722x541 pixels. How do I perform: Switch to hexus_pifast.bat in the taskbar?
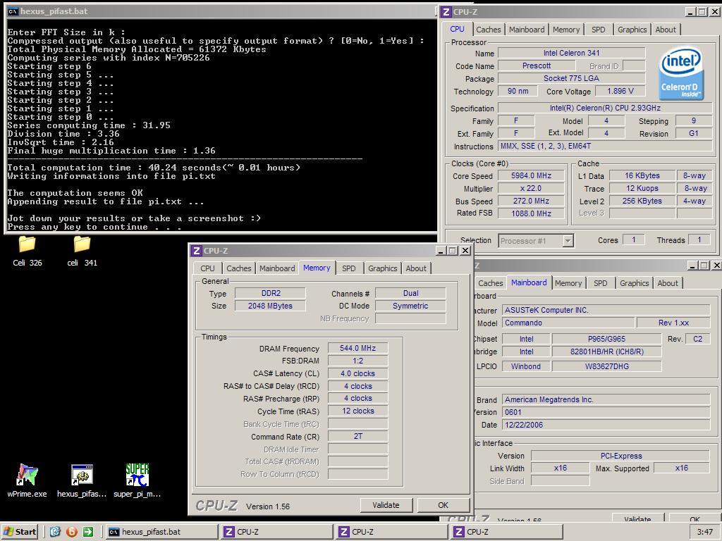[161, 532]
